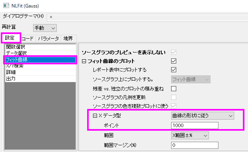Toggle ソースグラフの凡例を更新 checkbox
This screenshot has height=152, width=248.
pyautogui.click(x=173, y=97)
